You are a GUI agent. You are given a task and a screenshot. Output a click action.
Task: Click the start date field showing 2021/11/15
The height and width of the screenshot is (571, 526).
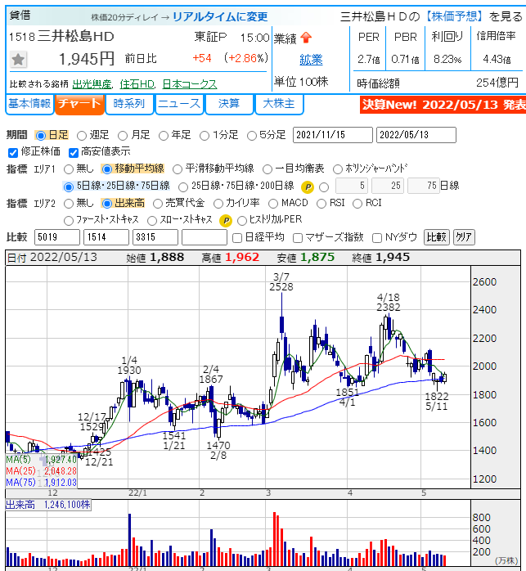pos(331,135)
